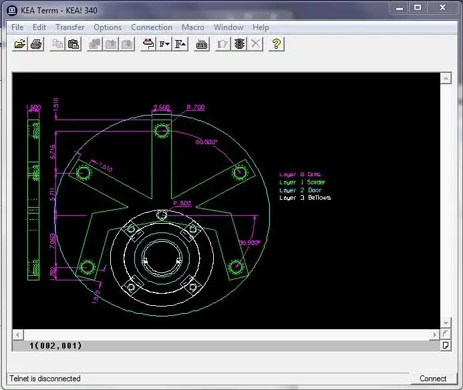This screenshot has height=390, width=463.
Task: Open the Transfer menu
Action: click(69, 27)
